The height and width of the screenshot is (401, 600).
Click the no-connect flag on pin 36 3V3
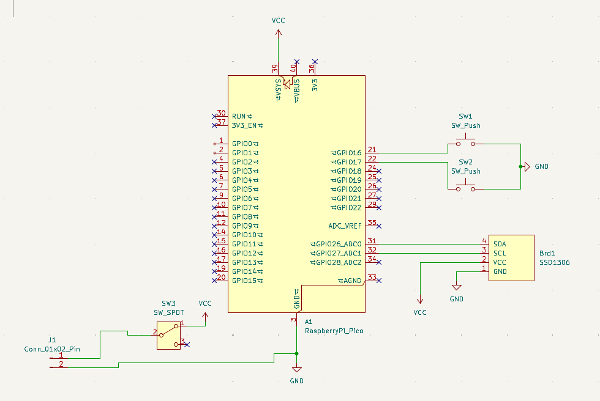coord(315,62)
